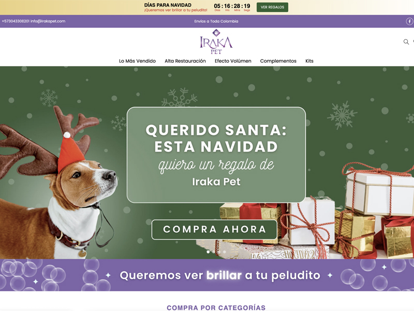Viewport: 414px width, 311px height.
Task: Click the Christmas countdown timer
Action: (232, 7)
